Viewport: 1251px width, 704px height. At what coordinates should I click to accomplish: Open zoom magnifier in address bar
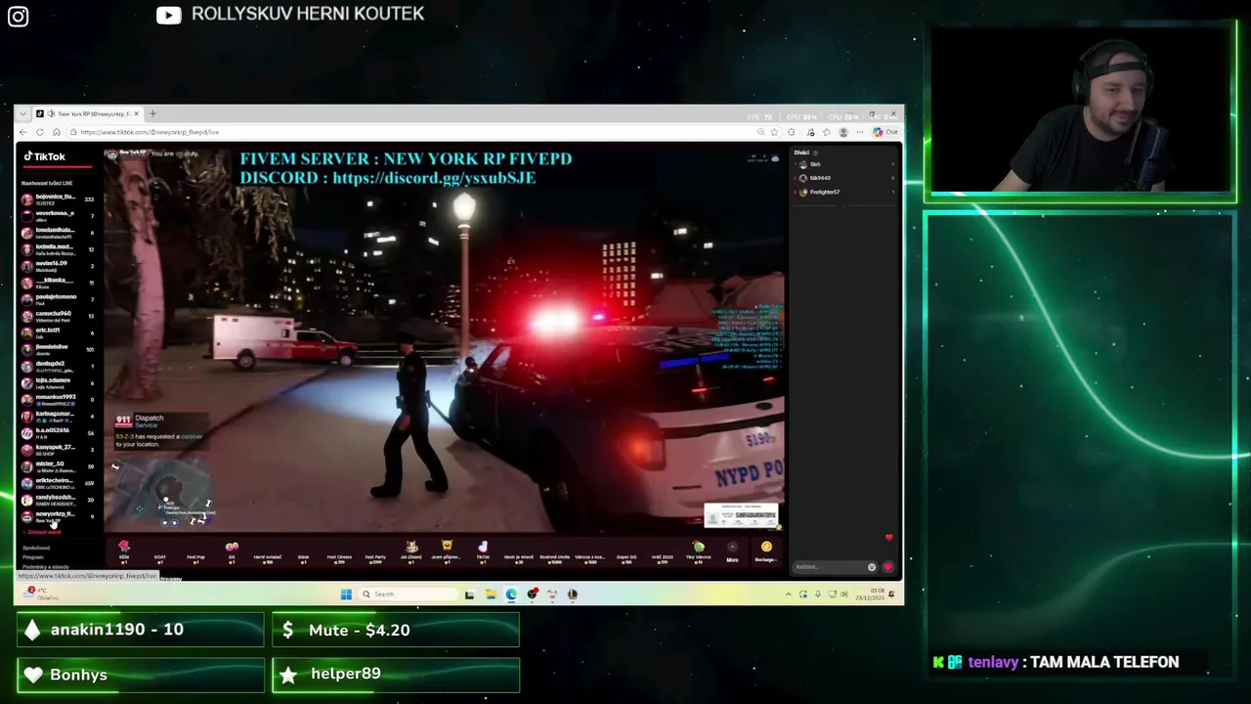point(760,132)
